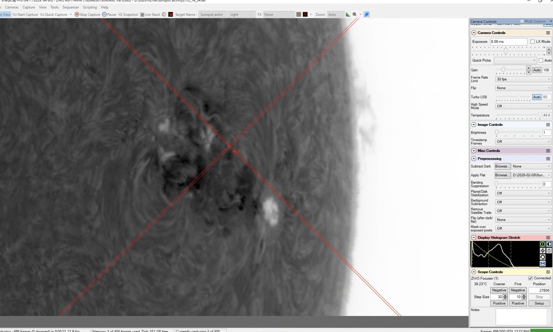Click the green image histogram toolbar icon

(x=348, y=14)
